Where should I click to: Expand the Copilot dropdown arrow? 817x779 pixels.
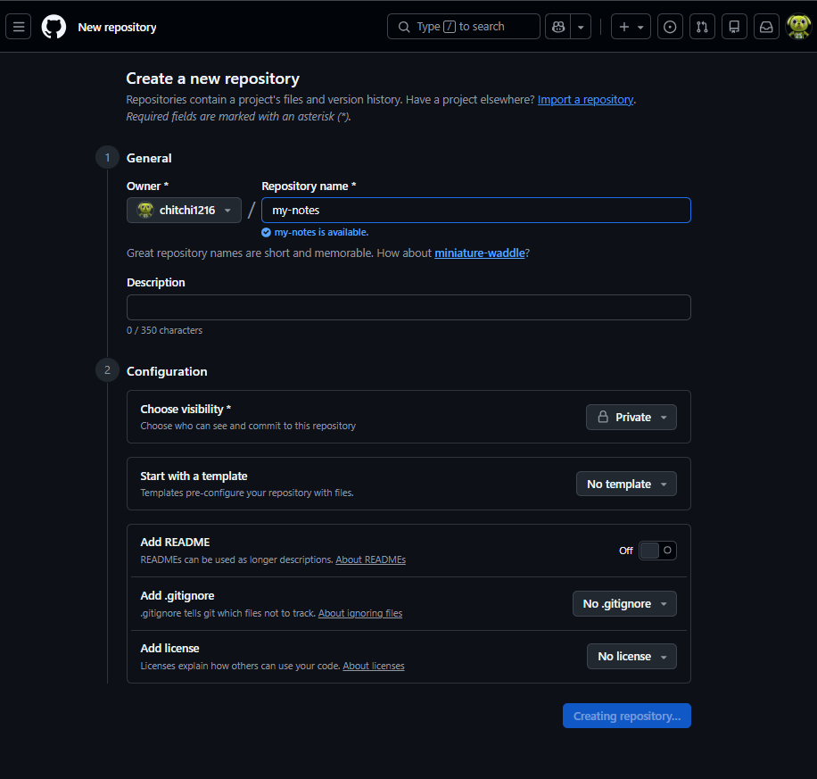click(581, 27)
